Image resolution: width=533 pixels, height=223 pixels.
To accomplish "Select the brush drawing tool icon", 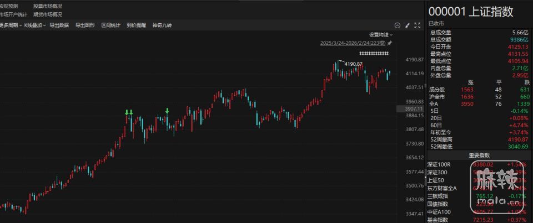I will point(407,25).
